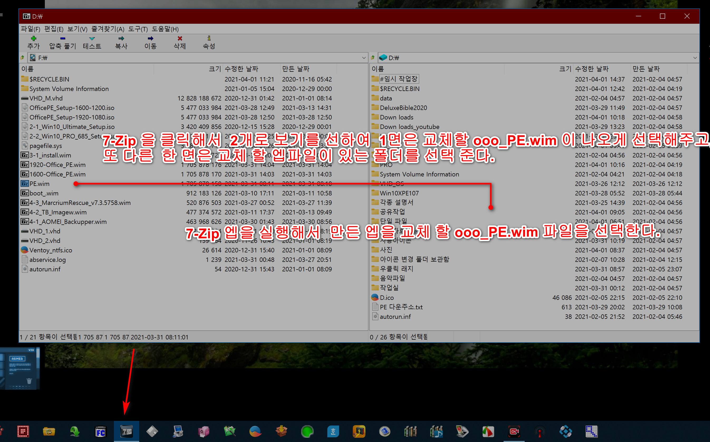Click the green download arrow taskbar icon
This screenshot has height=442, width=710.
point(75,431)
